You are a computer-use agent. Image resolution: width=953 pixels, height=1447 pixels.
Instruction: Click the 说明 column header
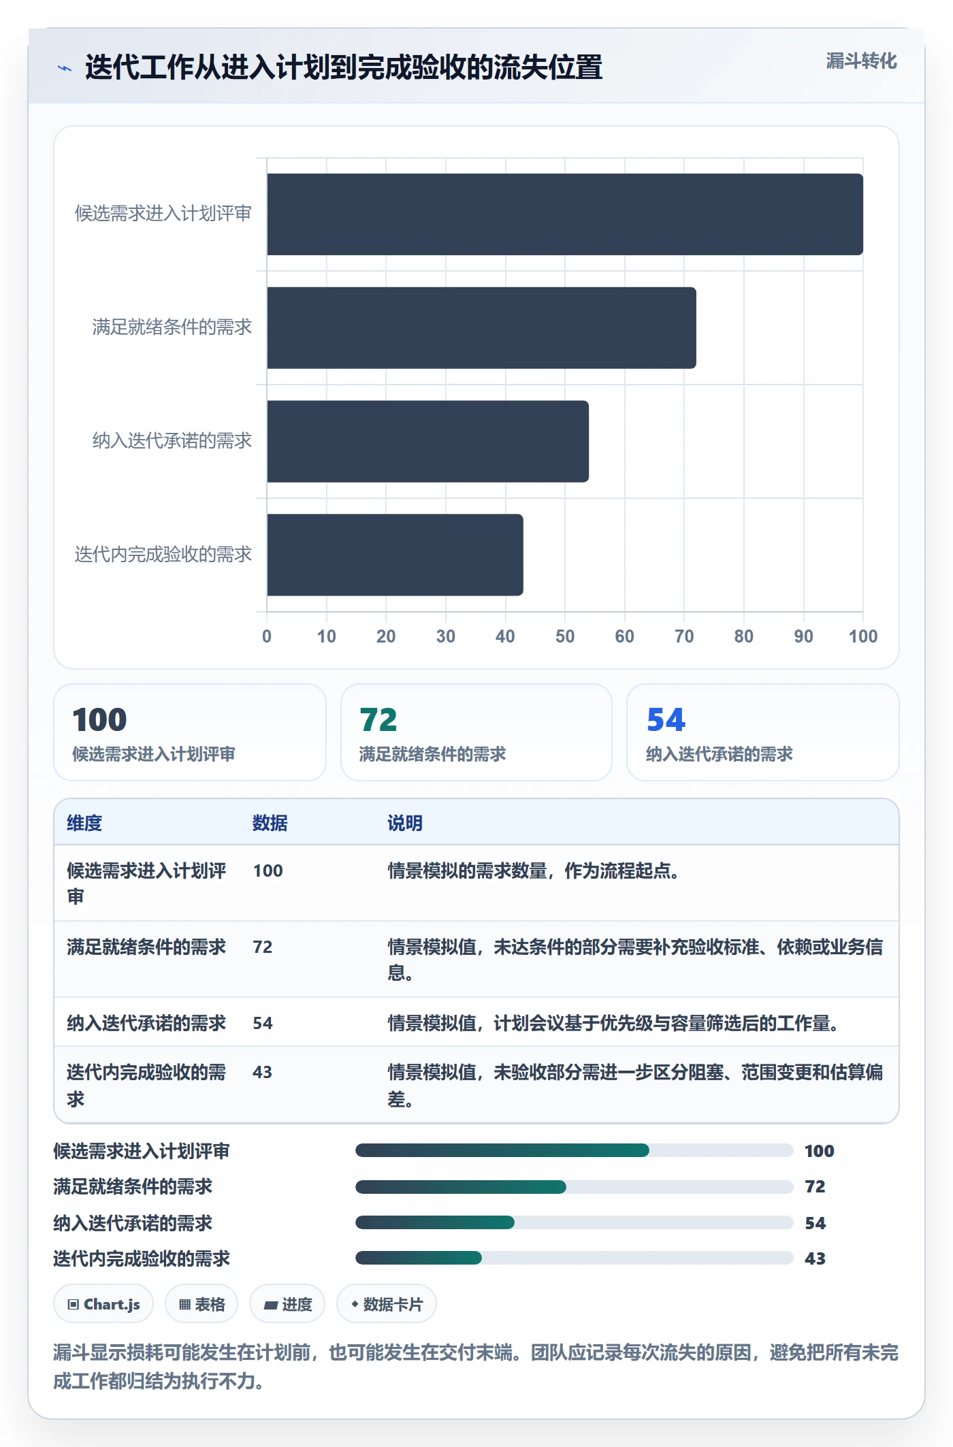click(405, 823)
